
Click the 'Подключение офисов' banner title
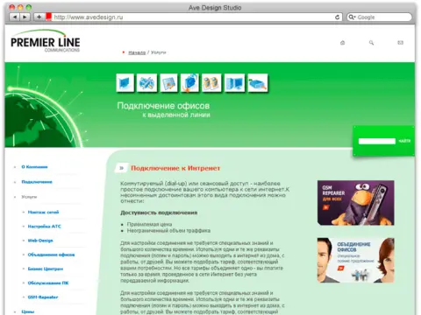(x=163, y=106)
